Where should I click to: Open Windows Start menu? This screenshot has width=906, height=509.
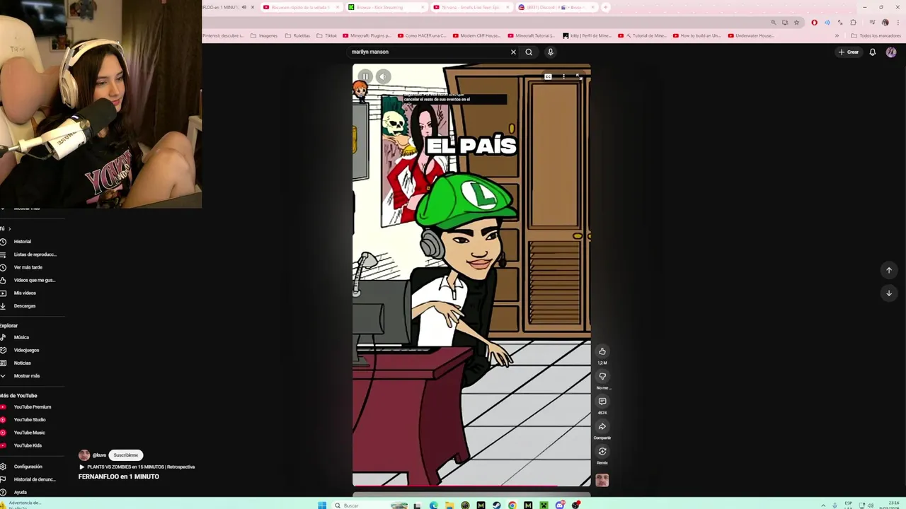pyautogui.click(x=322, y=505)
